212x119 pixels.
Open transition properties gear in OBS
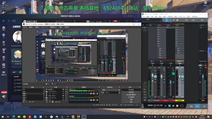pos(119,90)
